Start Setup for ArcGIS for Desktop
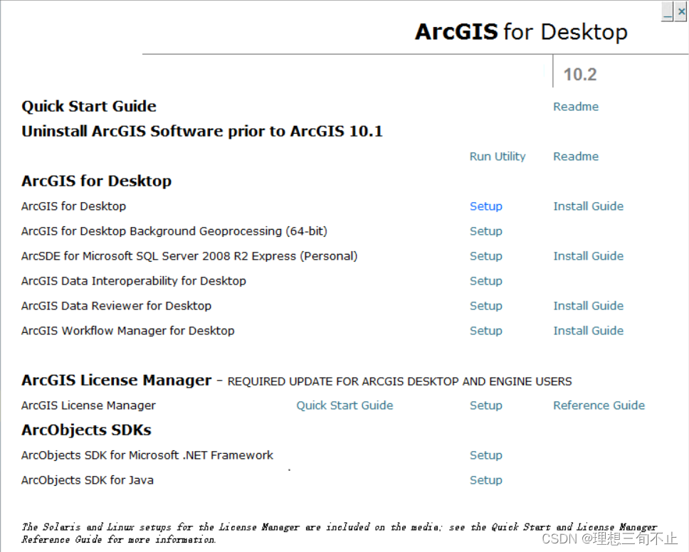Screen dimensions: 689x552 tap(486, 206)
